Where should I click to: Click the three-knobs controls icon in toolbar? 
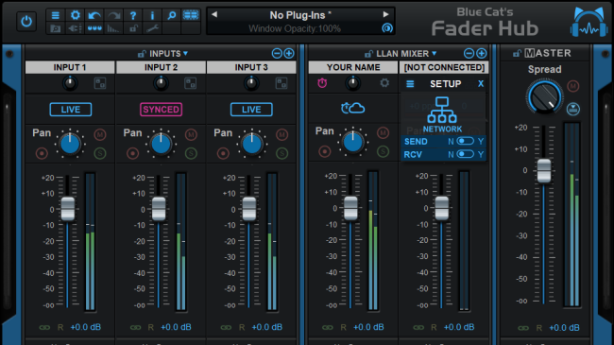(94, 28)
